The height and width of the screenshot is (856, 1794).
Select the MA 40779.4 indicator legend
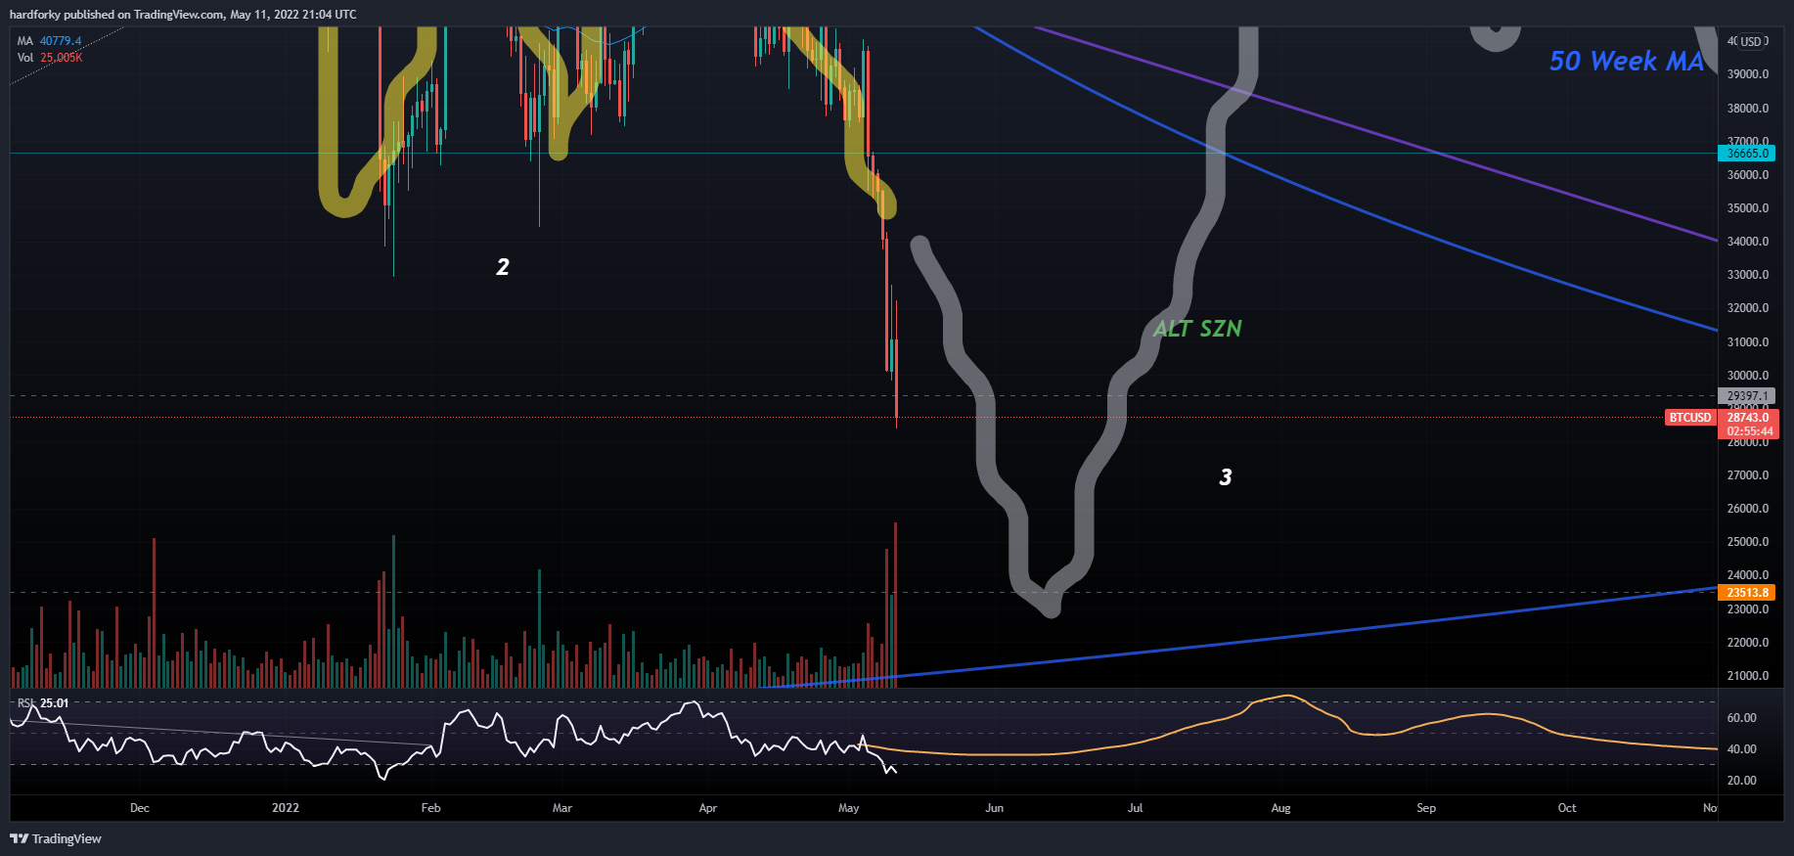click(49, 41)
